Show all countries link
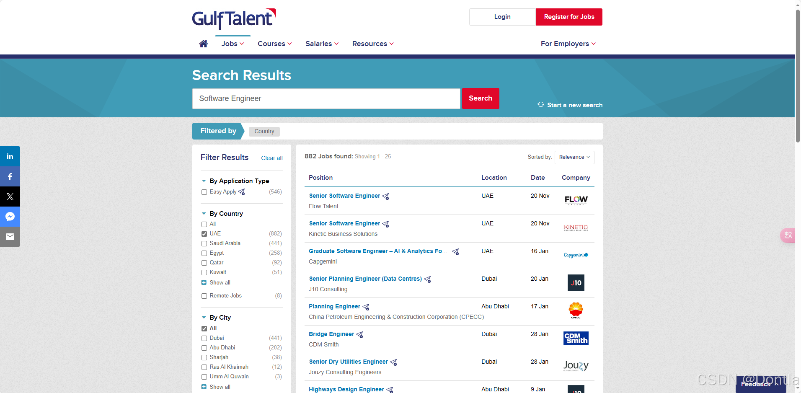 click(220, 283)
